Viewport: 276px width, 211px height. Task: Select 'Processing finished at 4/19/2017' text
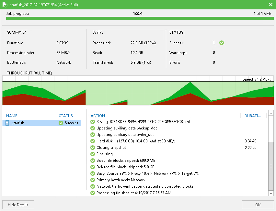click(134, 193)
